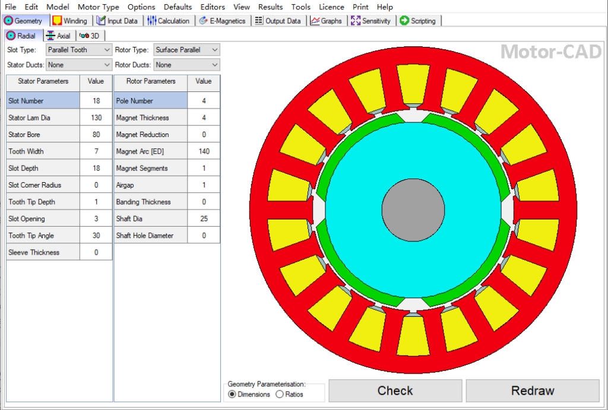Open the Help menu
This screenshot has height=410, width=608.
[385, 7]
